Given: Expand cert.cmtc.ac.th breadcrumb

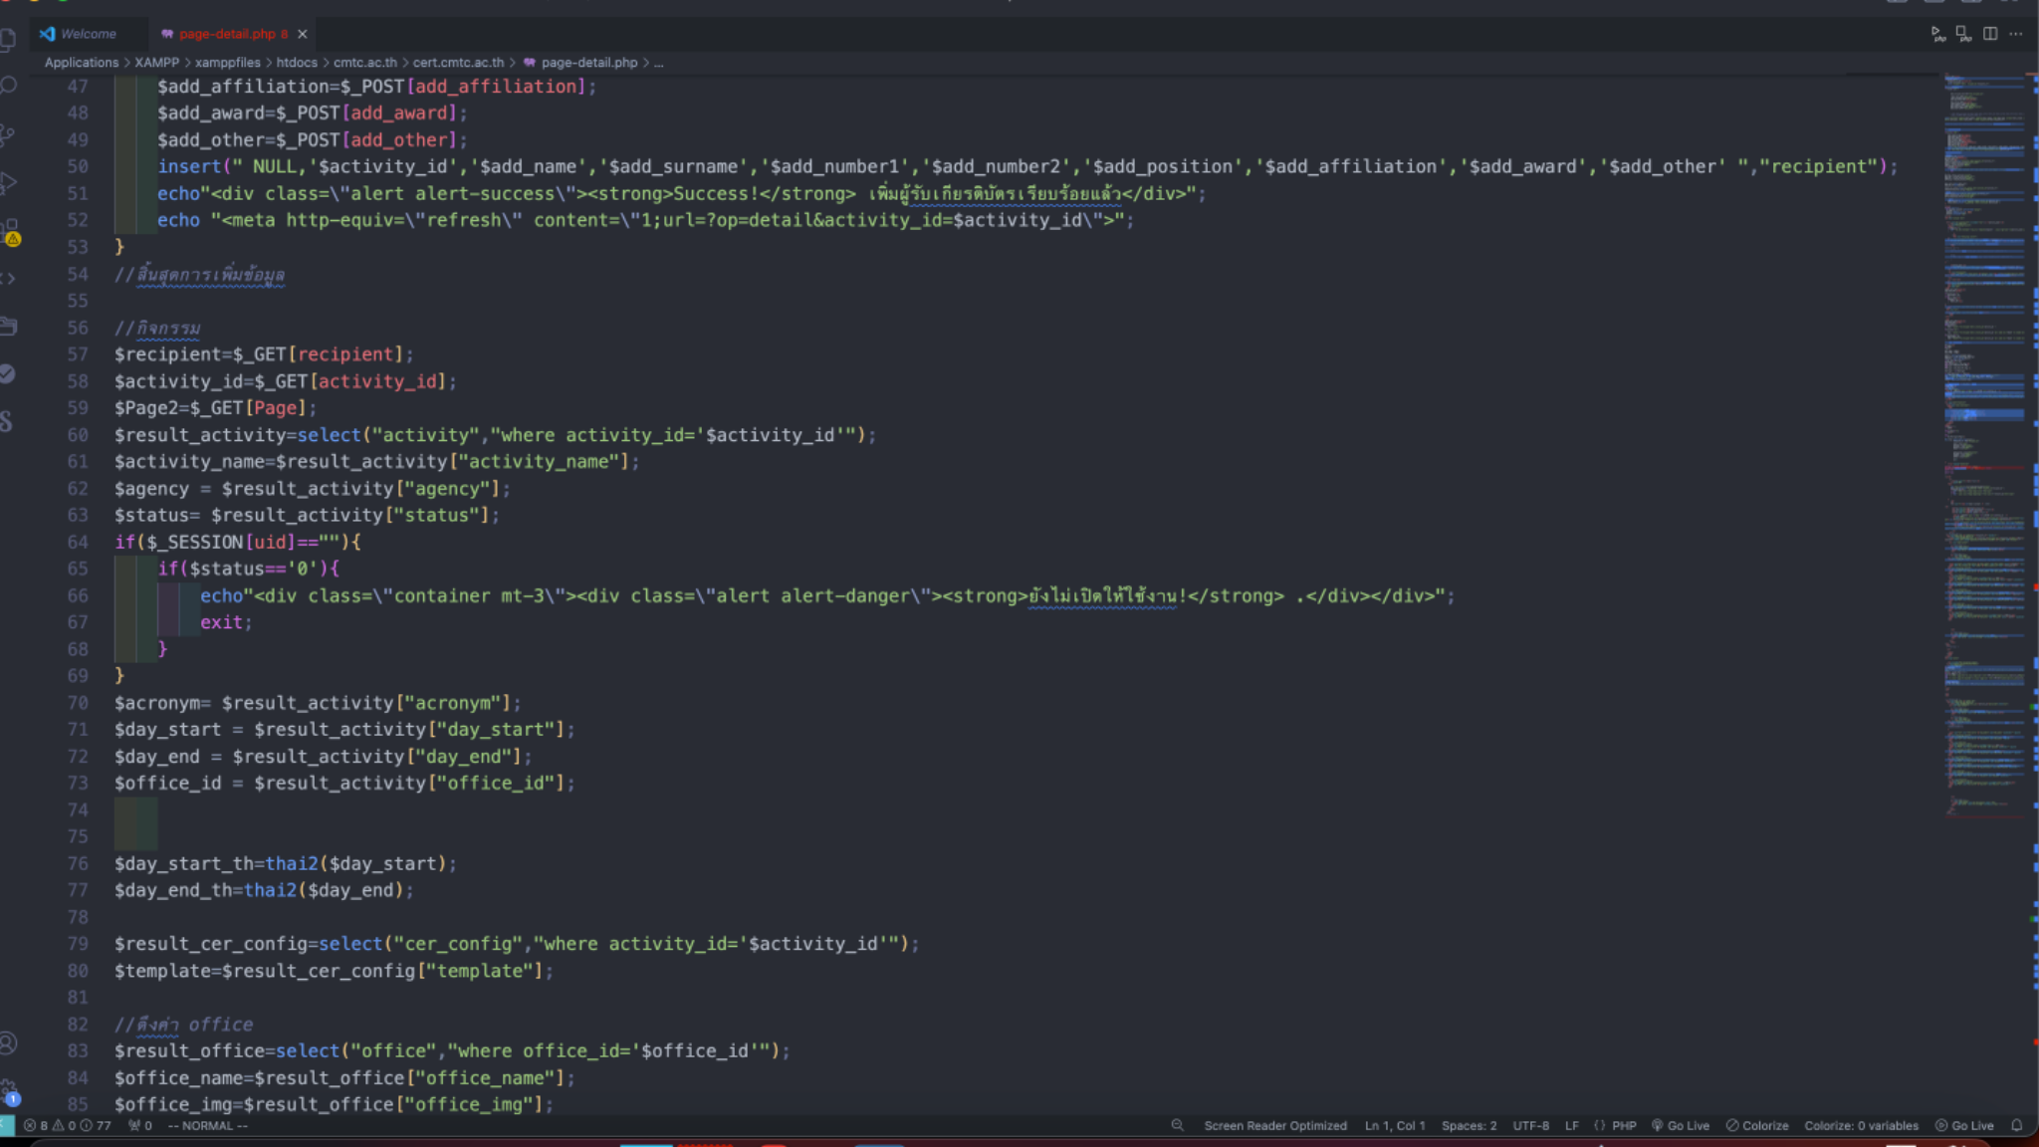Looking at the screenshot, I should [459, 62].
